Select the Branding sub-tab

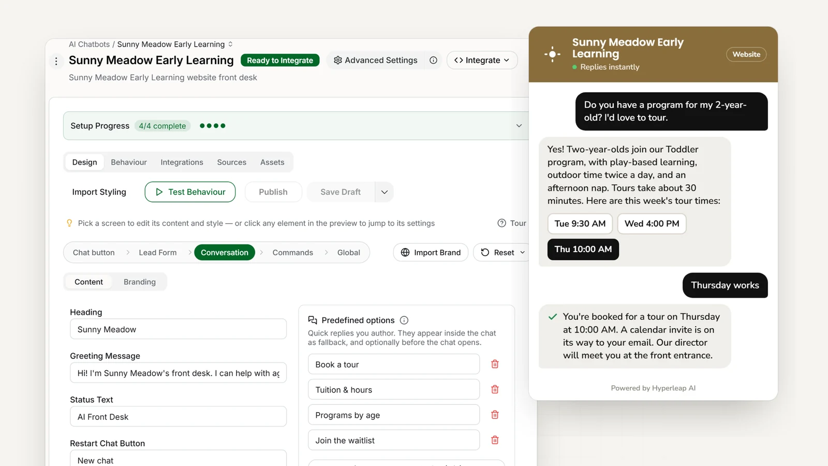click(140, 282)
